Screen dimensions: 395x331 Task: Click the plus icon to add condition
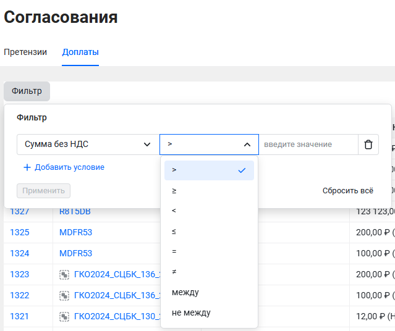click(x=27, y=167)
